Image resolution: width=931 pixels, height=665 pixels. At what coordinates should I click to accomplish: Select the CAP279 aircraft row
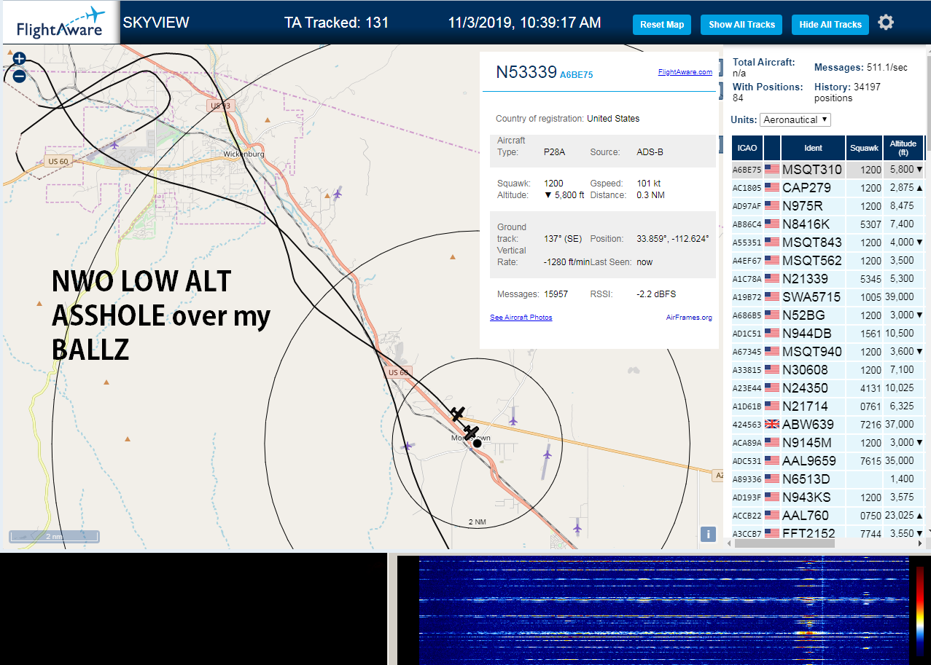827,187
